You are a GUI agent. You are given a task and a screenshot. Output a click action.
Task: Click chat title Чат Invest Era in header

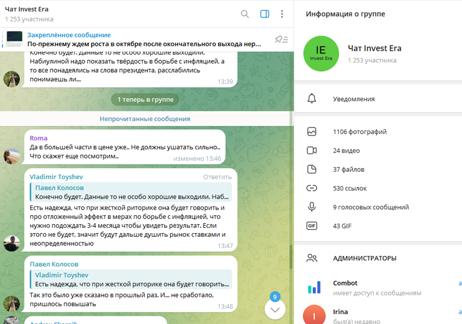tap(27, 9)
